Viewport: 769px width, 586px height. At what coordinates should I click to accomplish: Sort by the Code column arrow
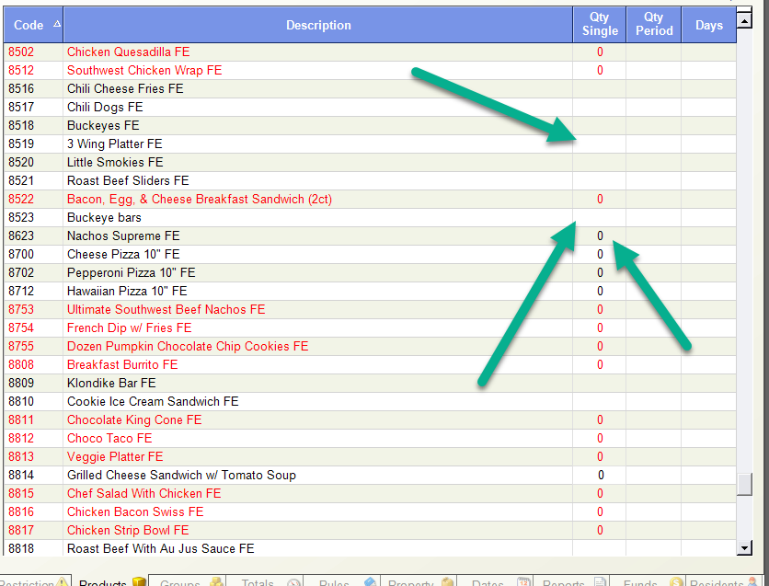tap(57, 25)
